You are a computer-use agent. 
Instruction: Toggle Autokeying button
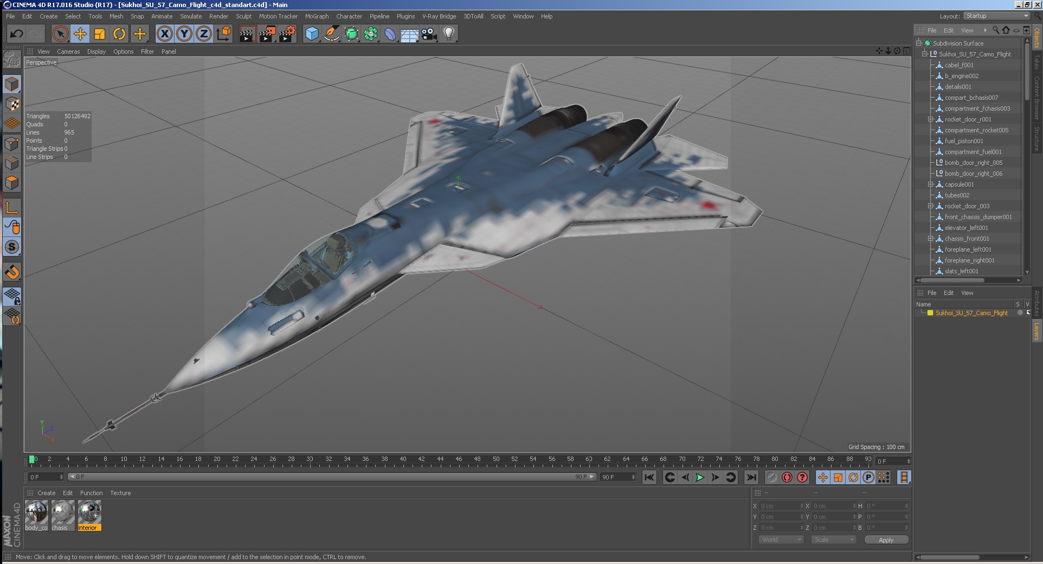point(787,477)
